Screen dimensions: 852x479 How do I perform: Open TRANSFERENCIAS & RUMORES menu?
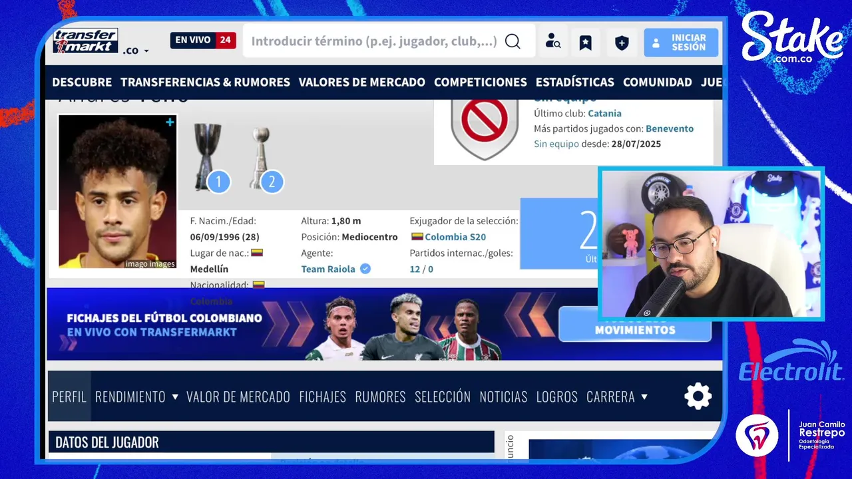click(205, 82)
